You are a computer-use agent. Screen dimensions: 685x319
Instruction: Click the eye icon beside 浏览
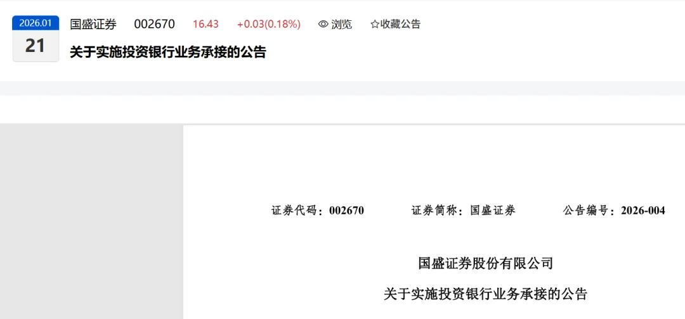tap(323, 25)
